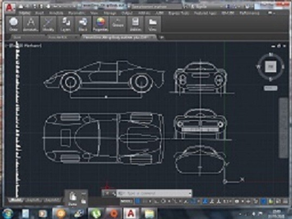The image size is (292, 219).
Task: Open the Utilities ribbon panel
Action: pyautogui.click(x=135, y=24)
